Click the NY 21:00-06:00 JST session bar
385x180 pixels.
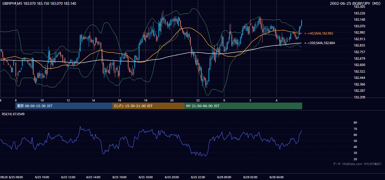coord(243,106)
